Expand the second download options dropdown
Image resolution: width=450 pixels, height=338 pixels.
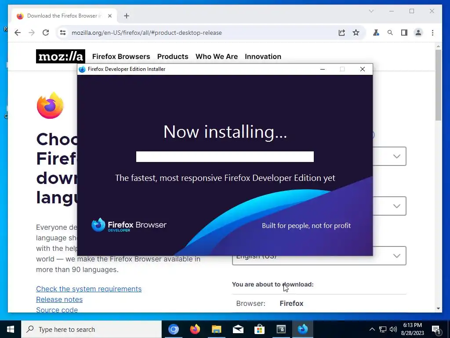[x=389, y=206]
